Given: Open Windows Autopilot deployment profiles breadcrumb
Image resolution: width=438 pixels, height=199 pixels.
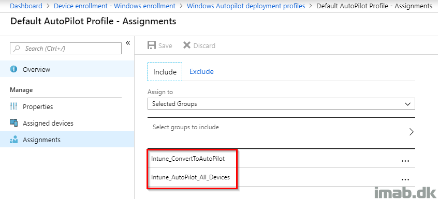Looking at the screenshot, I should (x=246, y=6).
